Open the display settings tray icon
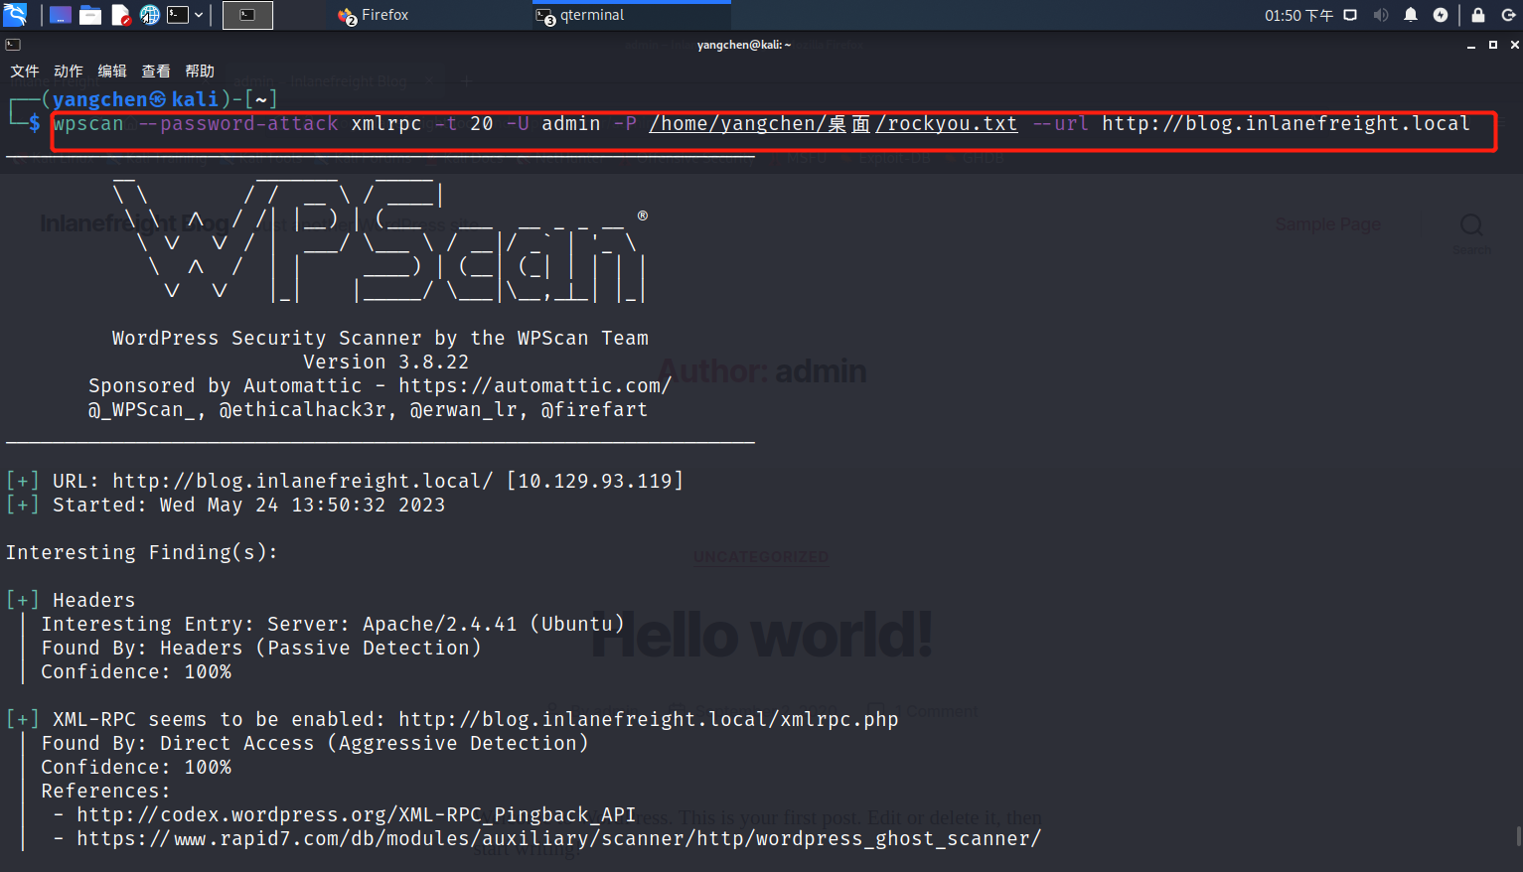 coord(1350,15)
